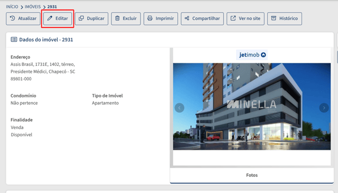Show the previous property photo

point(180,108)
